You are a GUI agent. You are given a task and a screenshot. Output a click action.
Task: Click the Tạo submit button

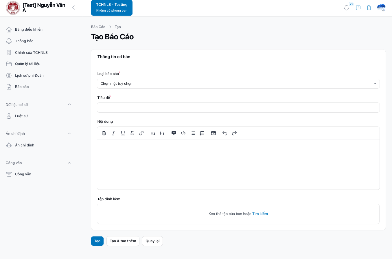coord(97,241)
